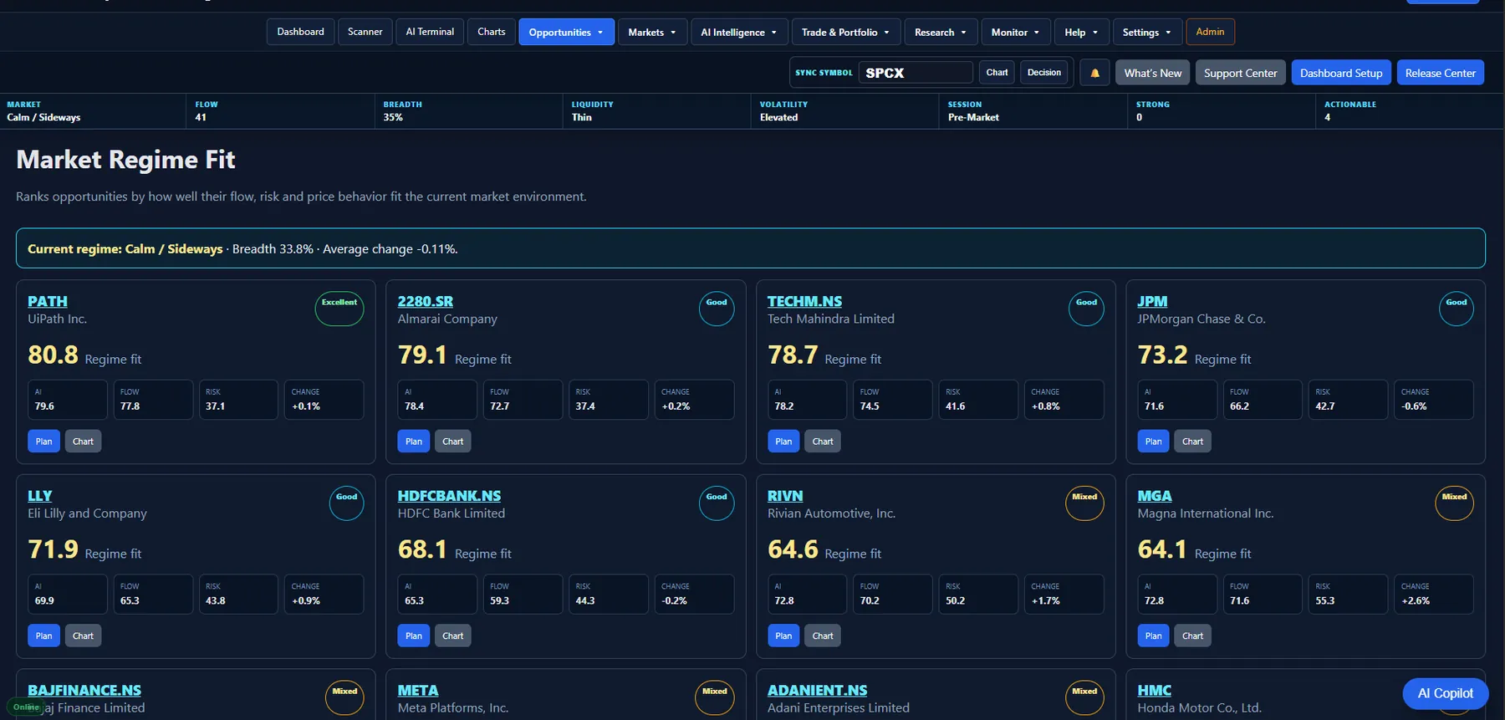Click the 80.8 regime fit score

54,355
